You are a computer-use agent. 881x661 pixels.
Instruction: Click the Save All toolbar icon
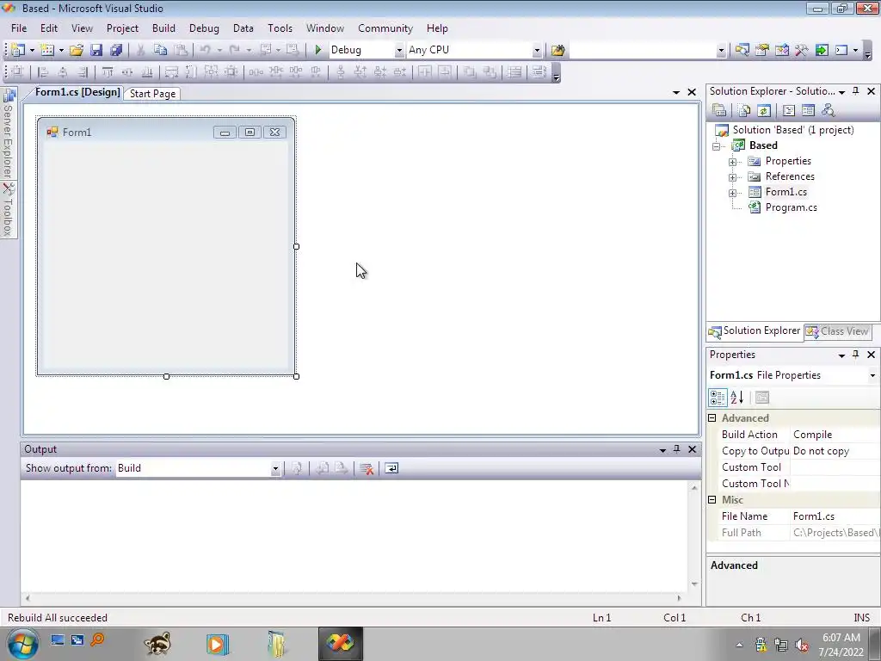click(x=116, y=50)
